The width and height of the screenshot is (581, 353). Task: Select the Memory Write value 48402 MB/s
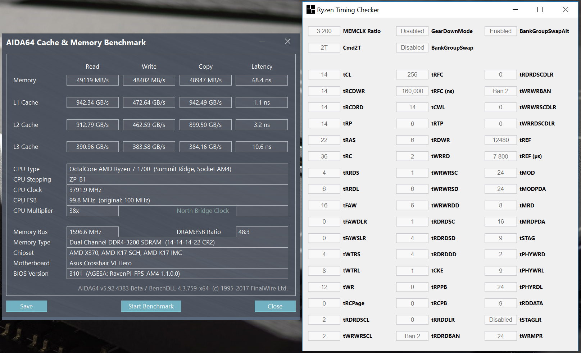149,80
